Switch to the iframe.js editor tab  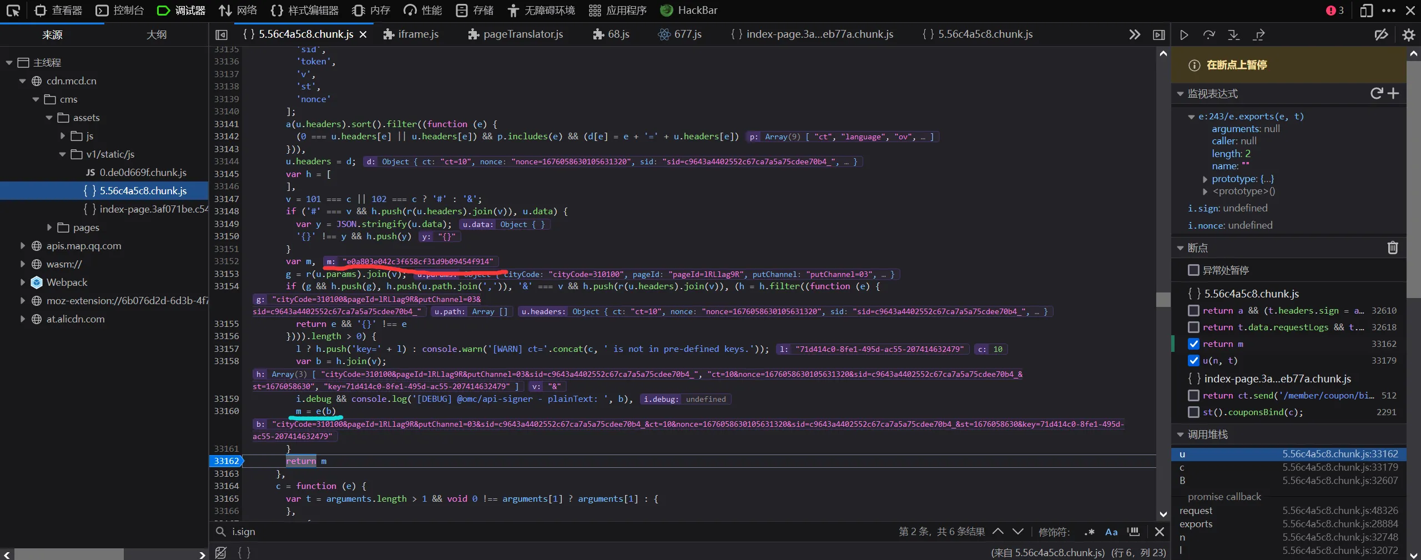[411, 34]
